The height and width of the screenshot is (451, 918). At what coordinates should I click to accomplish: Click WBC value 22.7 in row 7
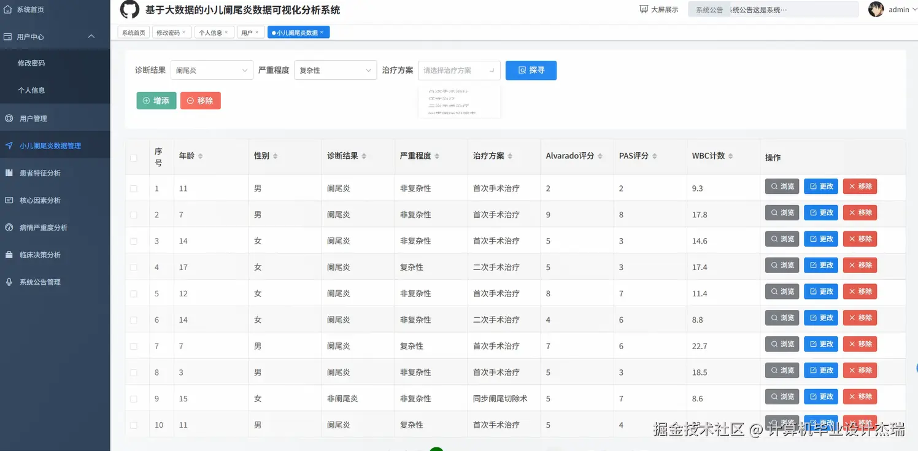coord(700,346)
